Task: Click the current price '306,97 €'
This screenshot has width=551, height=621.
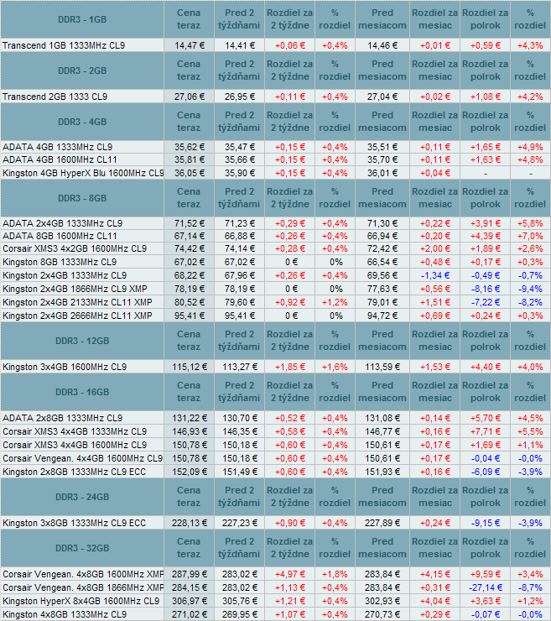Action: click(190, 601)
